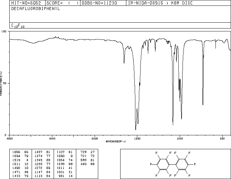Screen dimensions: 231x179
Task: Click the 2000 wavenumber axis label
Action: click(x=95, y=139)
